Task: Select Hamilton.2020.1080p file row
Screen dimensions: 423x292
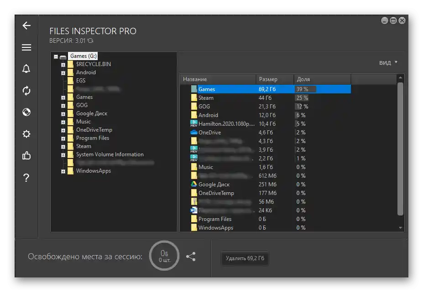Action: 266,123
